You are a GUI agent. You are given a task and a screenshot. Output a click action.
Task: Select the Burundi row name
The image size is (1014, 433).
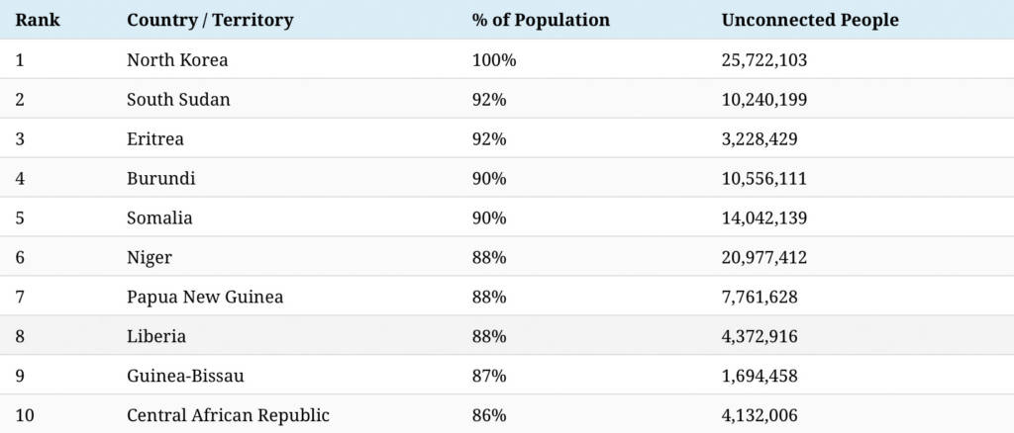161,178
